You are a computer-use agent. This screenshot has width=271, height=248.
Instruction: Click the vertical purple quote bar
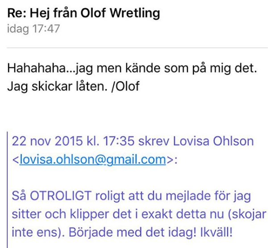coord(7,190)
